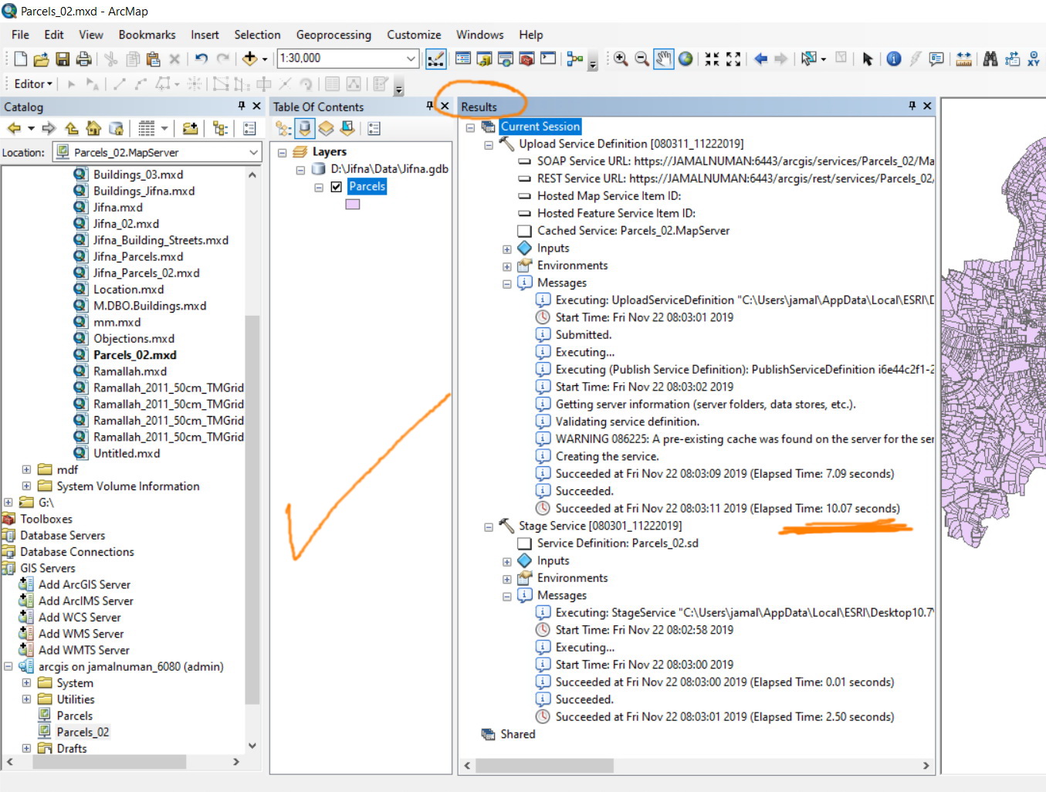Click List By Drawing Order icon
The width and height of the screenshot is (1046, 792).
[283, 129]
